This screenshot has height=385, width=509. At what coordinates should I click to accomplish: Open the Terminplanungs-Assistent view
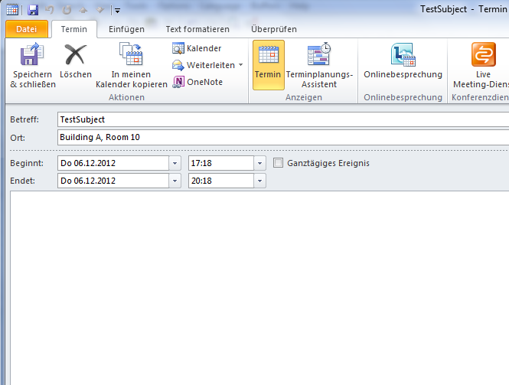coord(318,56)
